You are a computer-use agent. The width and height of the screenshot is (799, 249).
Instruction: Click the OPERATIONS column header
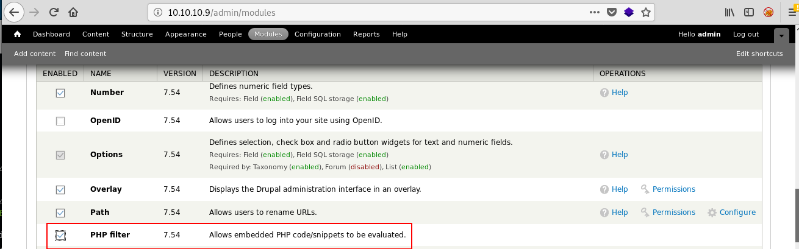(622, 74)
